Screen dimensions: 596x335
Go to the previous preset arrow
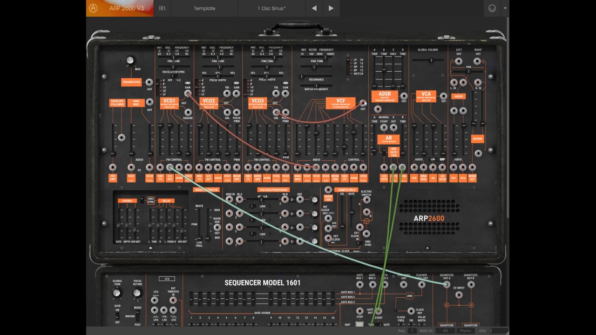tap(314, 8)
